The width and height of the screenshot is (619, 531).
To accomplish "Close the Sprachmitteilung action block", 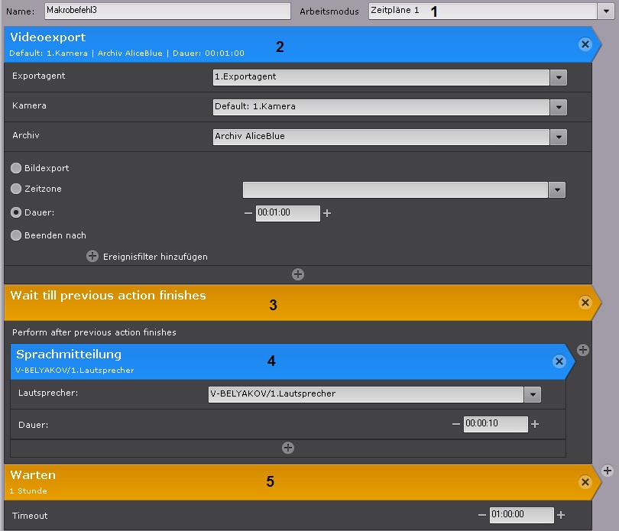I will pos(559,361).
